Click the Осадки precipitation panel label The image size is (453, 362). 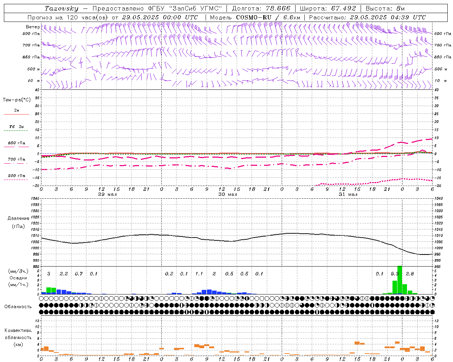click(18, 278)
